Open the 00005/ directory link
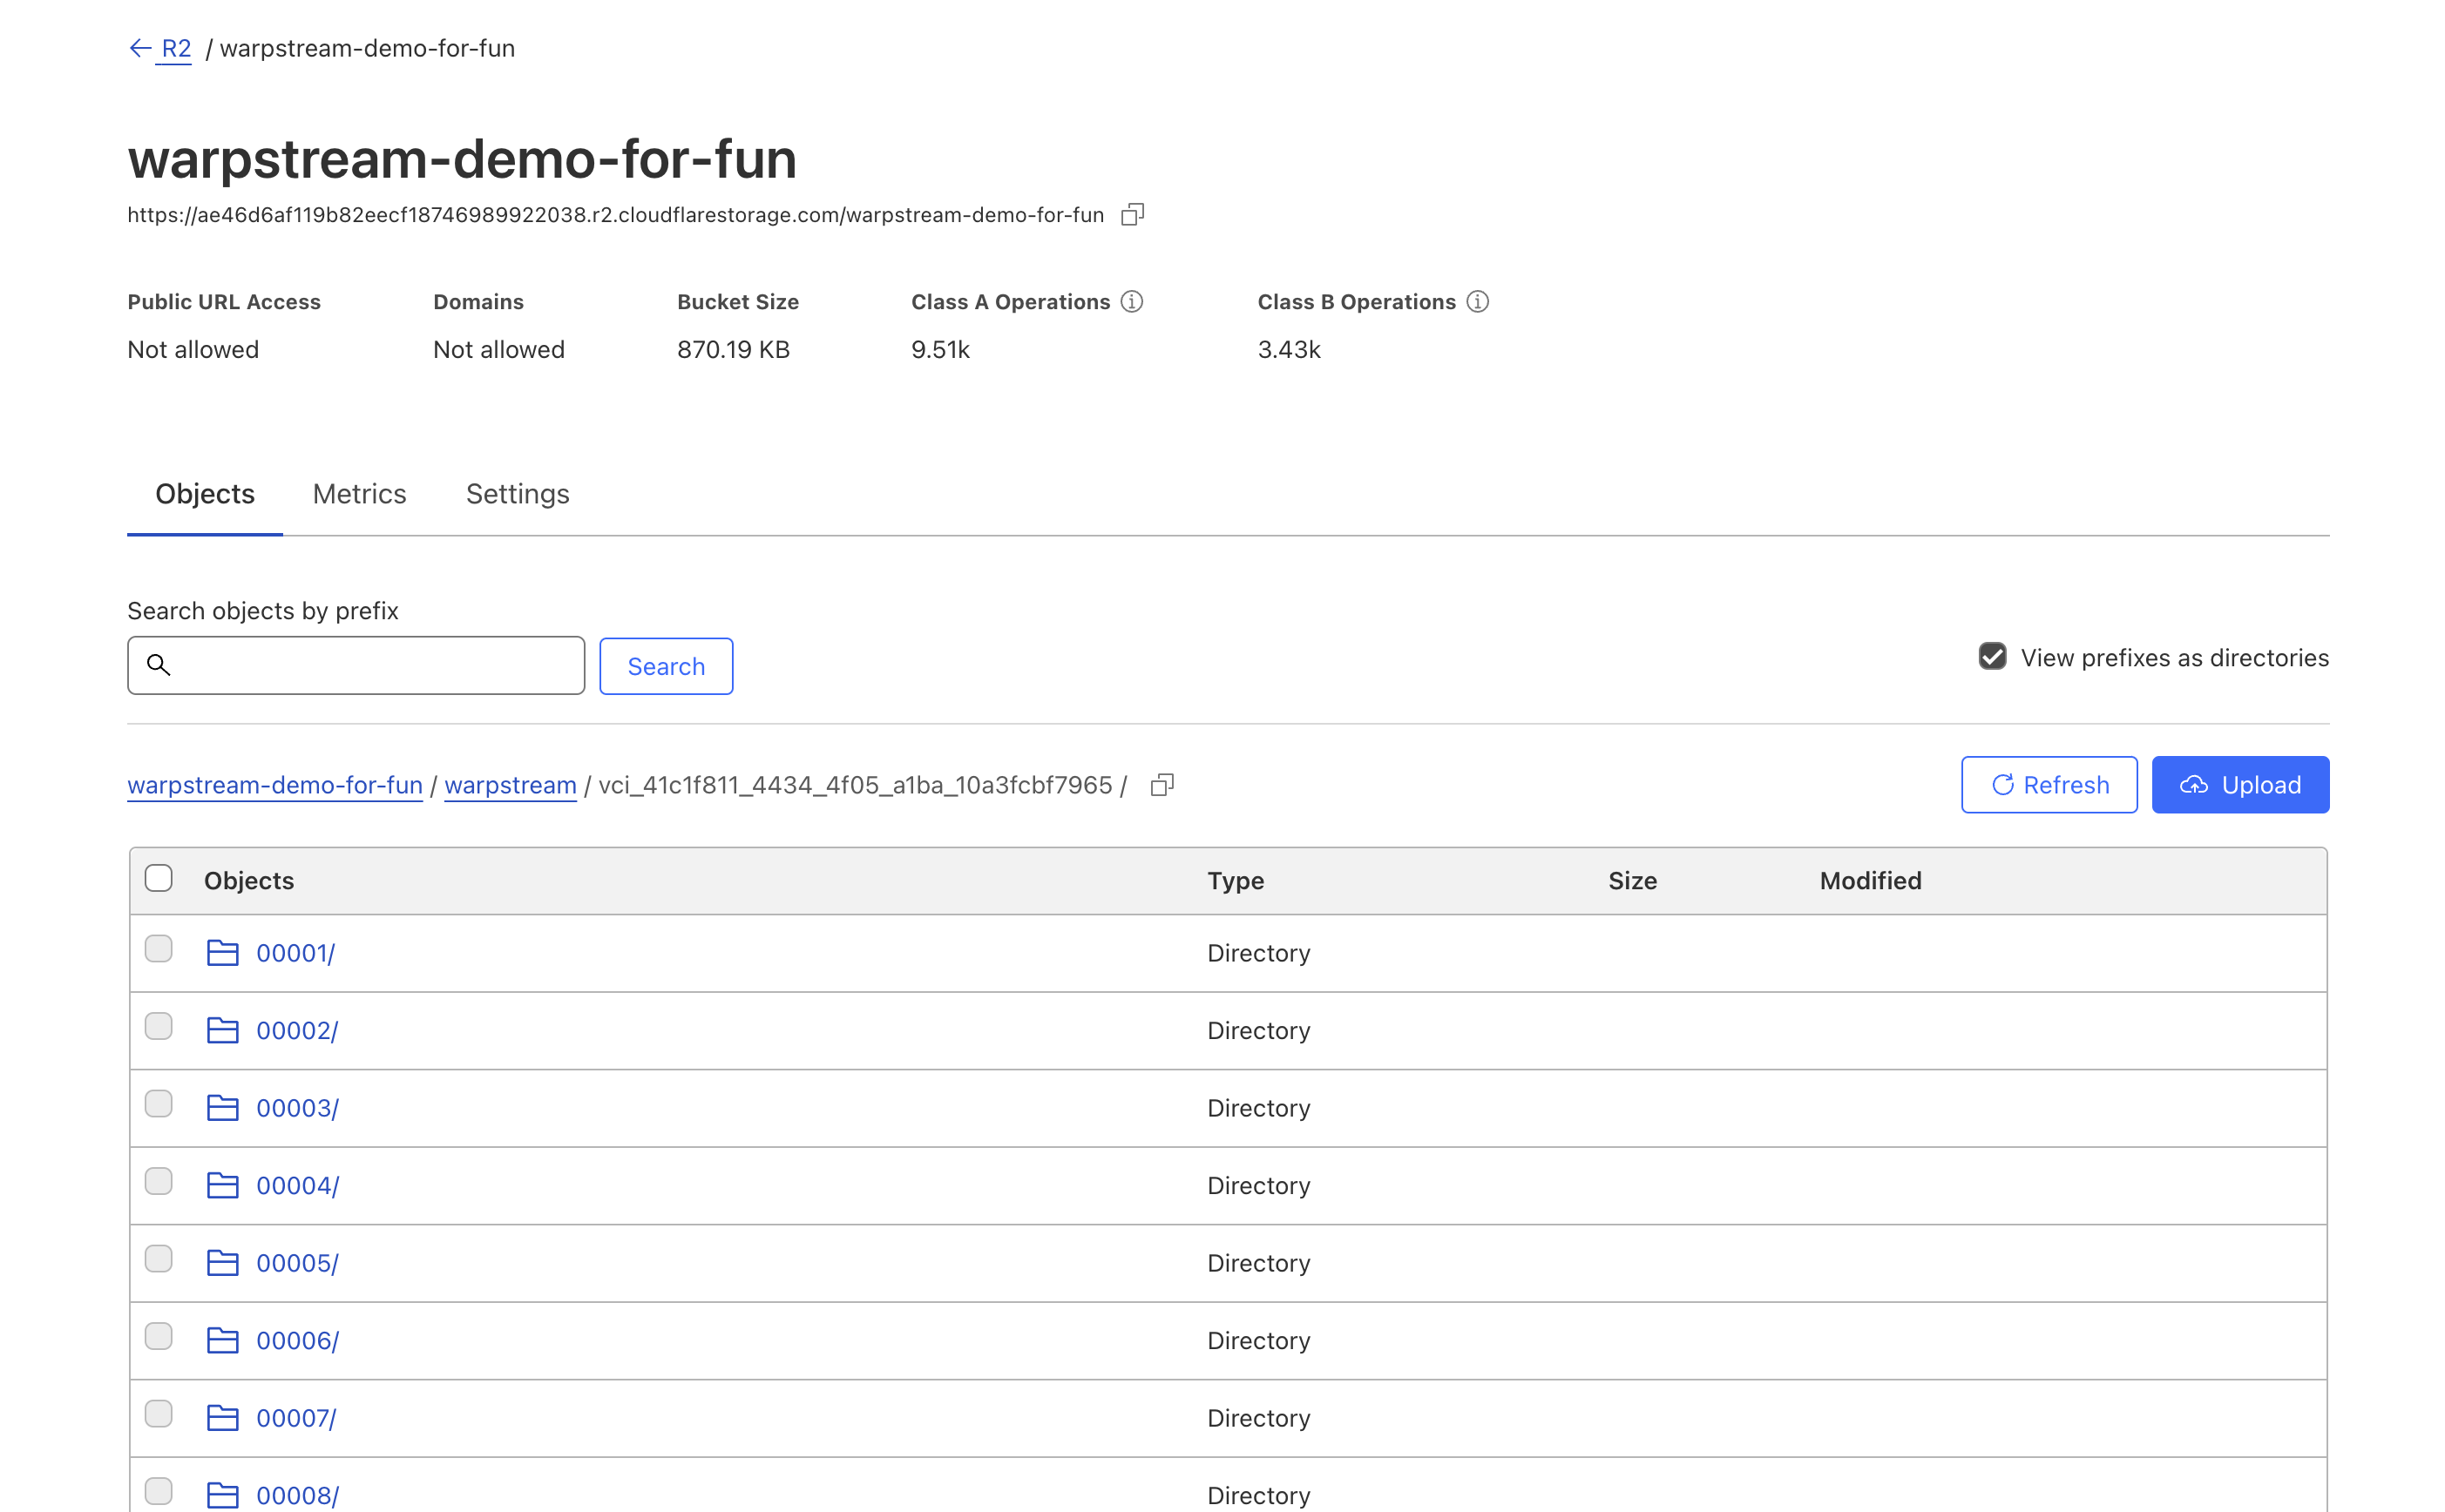This screenshot has height=1512, width=2445. click(x=297, y=1263)
